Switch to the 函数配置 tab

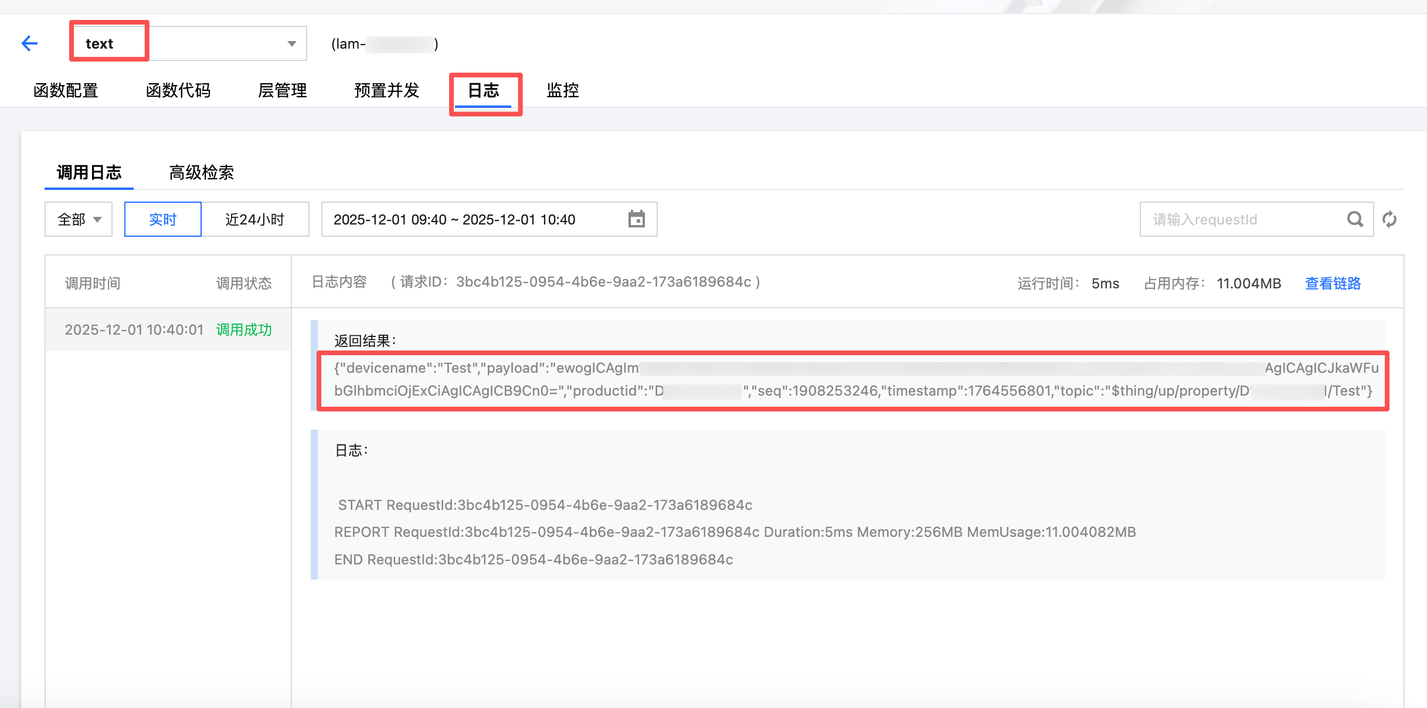click(66, 90)
